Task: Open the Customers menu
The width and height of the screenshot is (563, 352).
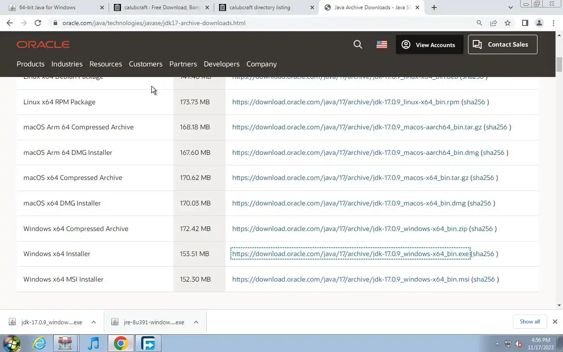Action: coord(146,64)
